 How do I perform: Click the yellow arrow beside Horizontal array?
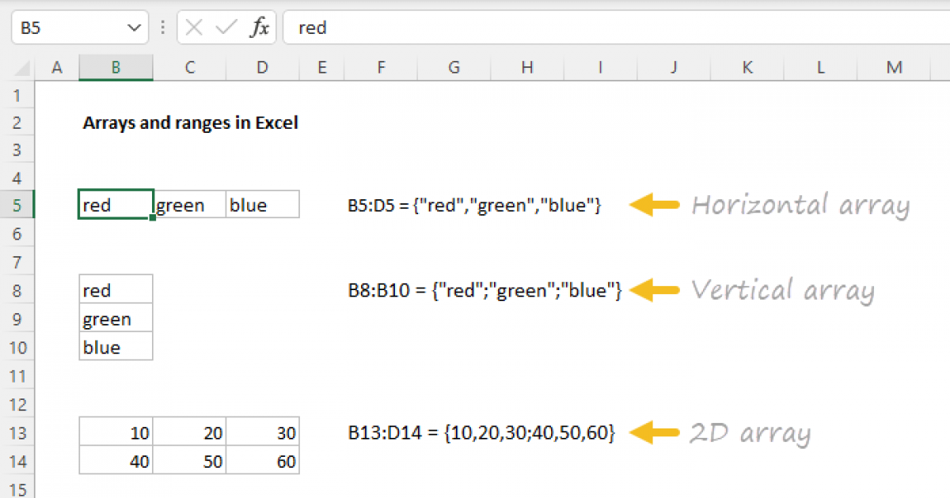(654, 206)
